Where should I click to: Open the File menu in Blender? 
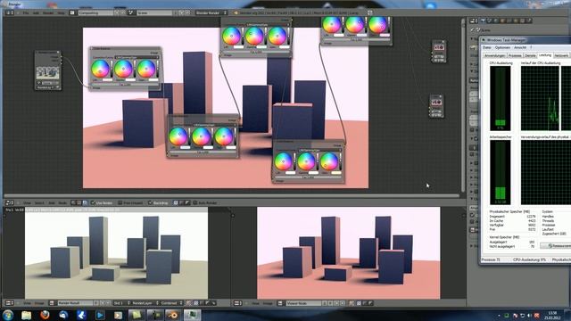pyautogui.click(x=26, y=12)
